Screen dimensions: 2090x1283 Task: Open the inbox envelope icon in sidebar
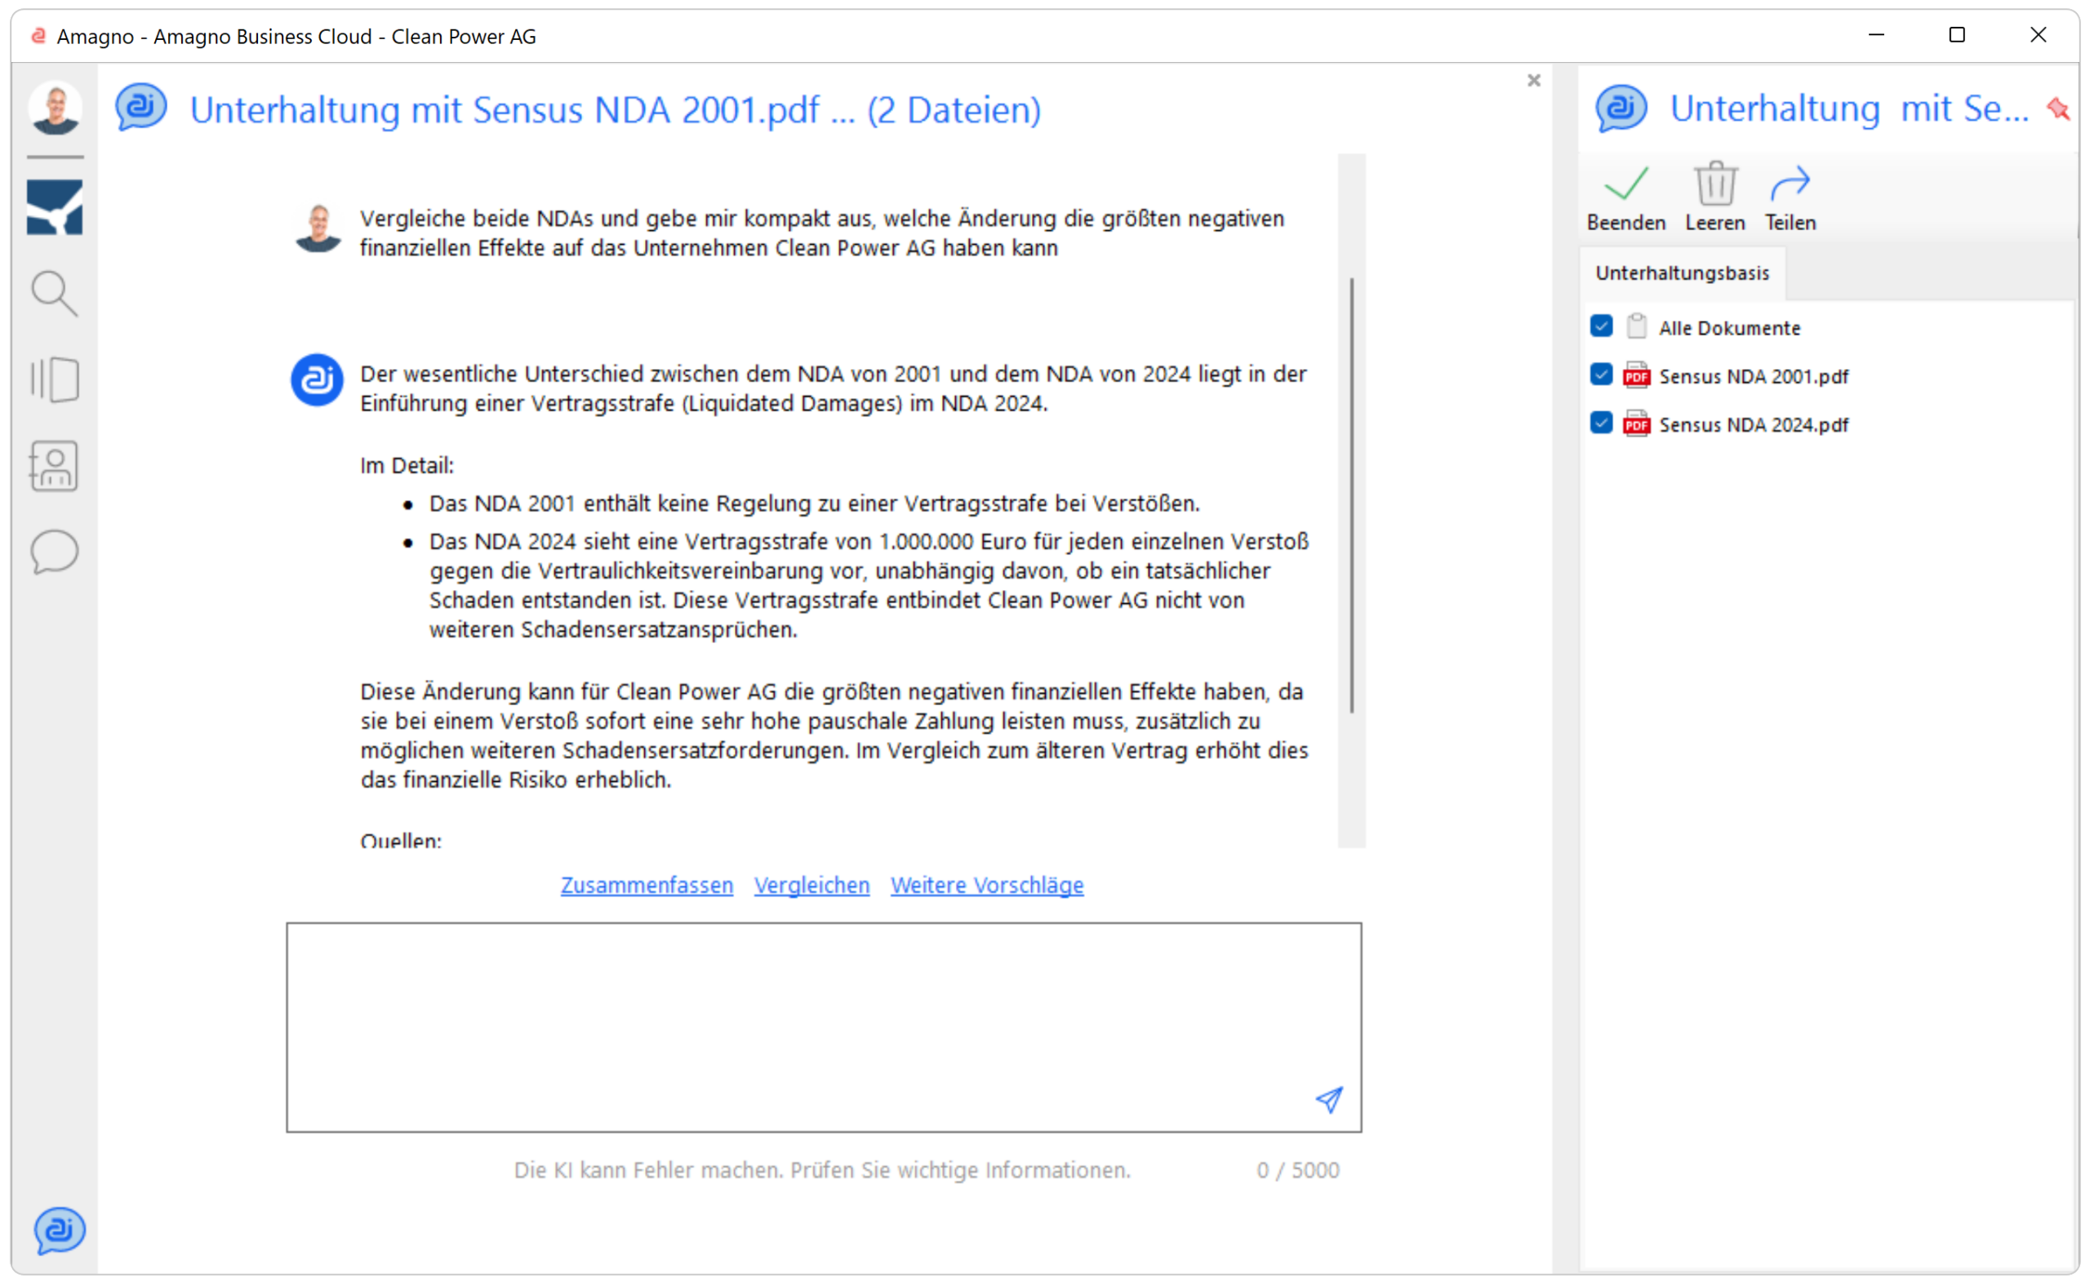pyautogui.click(x=55, y=207)
